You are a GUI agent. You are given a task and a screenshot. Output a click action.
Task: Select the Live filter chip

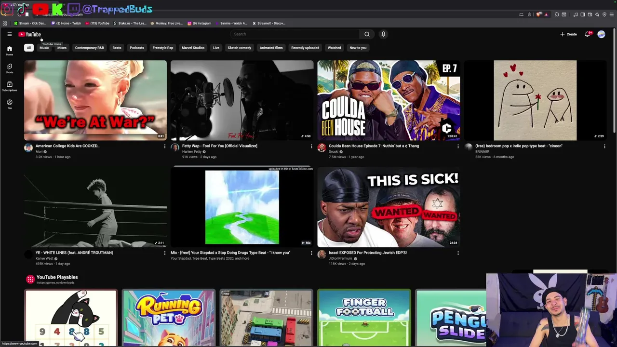[216, 48]
